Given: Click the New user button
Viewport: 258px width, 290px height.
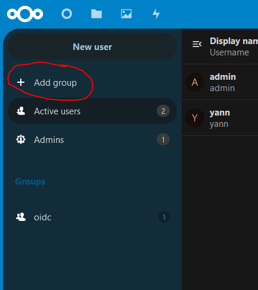Looking at the screenshot, I should tap(92, 47).
